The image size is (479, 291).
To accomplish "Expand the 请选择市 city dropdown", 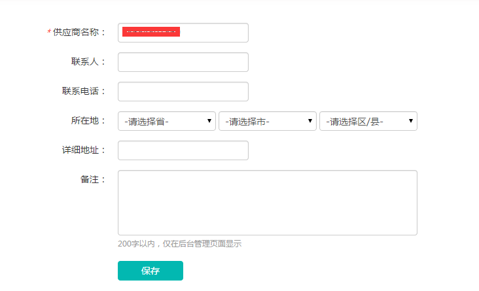I will pos(267,121).
